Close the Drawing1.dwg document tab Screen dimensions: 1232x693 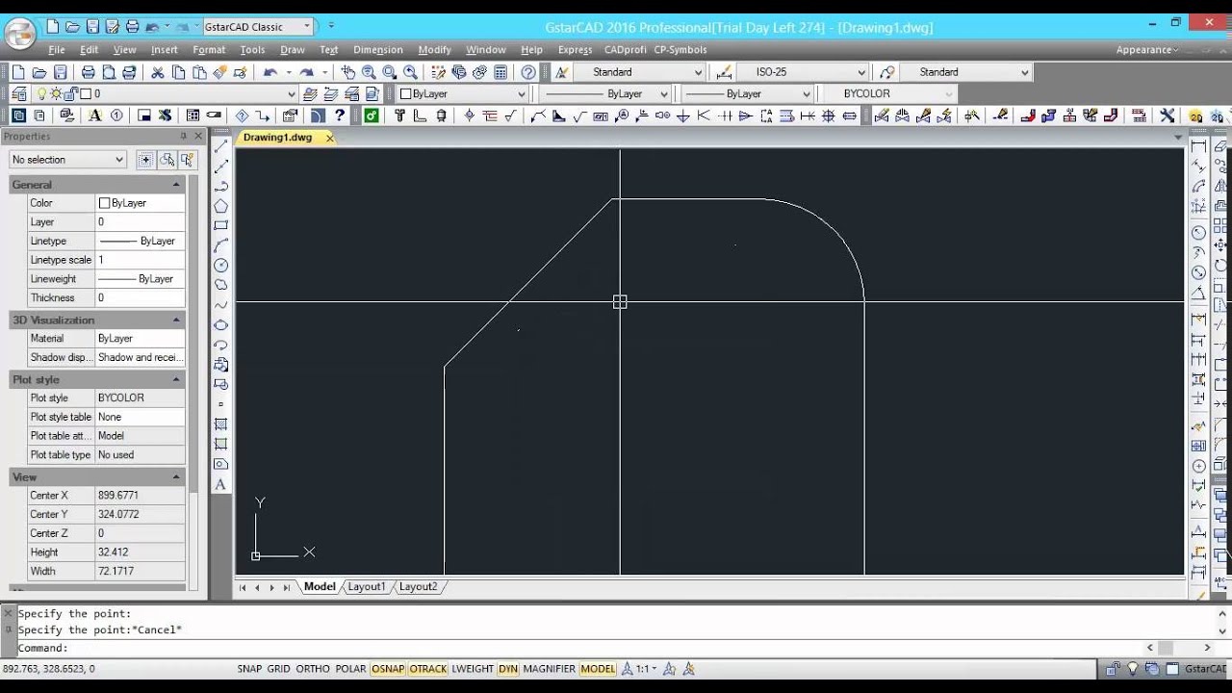point(330,138)
